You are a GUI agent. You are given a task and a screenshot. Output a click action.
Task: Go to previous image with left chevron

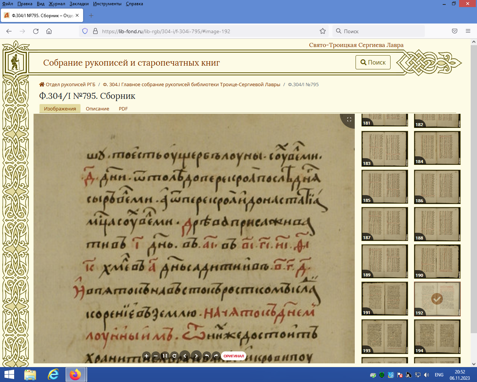pos(185,356)
